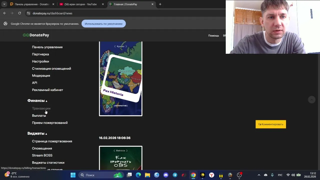This screenshot has width=320, height=180.
Task: Open 'Рекламный кабинет' sidebar item
Action: [47, 90]
